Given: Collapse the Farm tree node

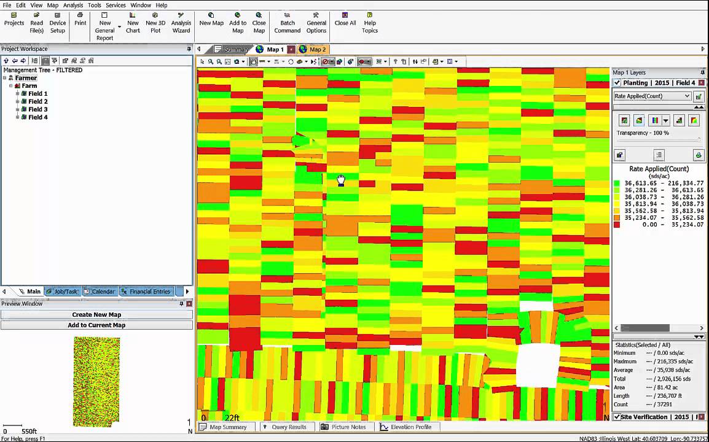Looking at the screenshot, I should tap(11, 85).
